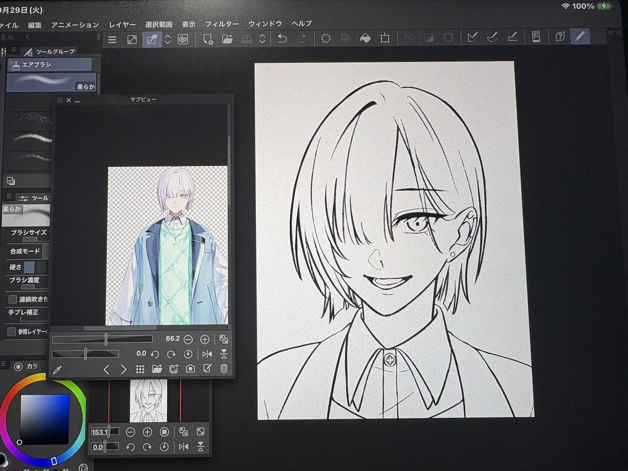Open the hamburger menu in command bar
Viewport: 628px width, 471px height.
112,39
